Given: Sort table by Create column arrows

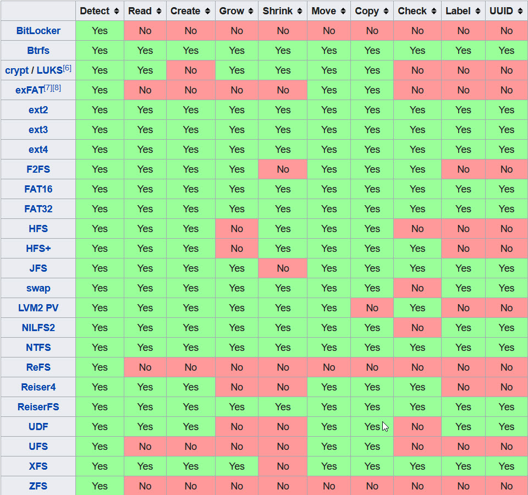Looking at the screenshot, I should point(208,11).
